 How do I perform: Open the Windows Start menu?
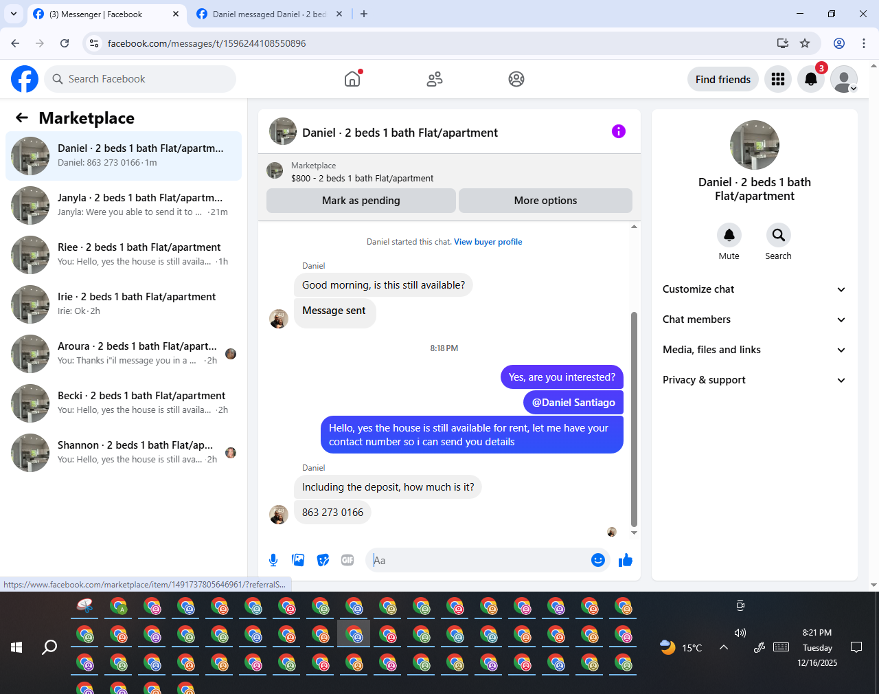pos(16,647)
